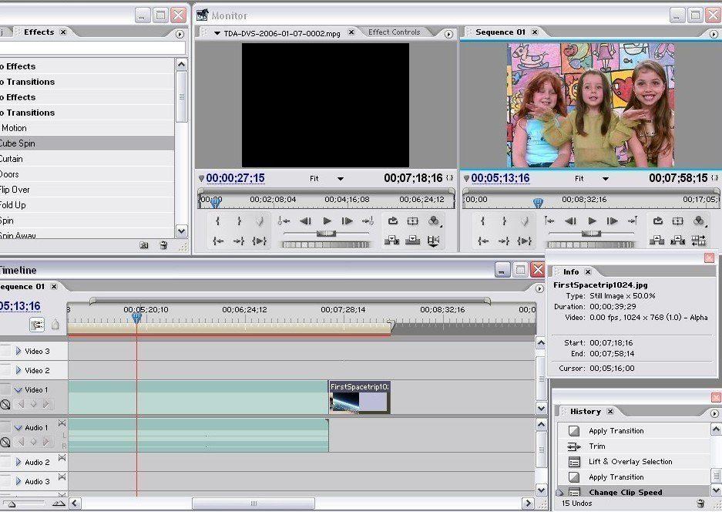Click the FirstSpacetrip clip on Video 1
Viewport: 722px width, 512px height.
point(359,397)
